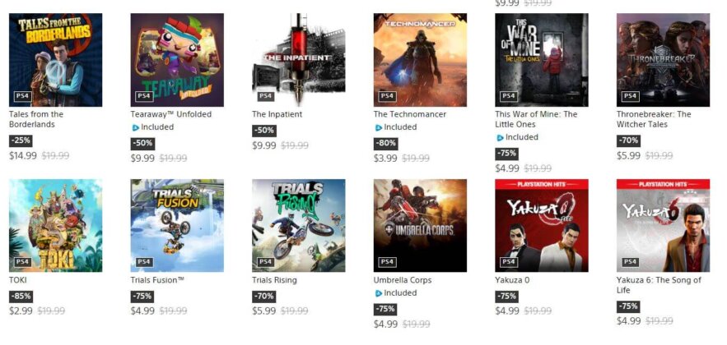Open the Trials Rising title link
The height and width of the screenshot is (345, 727).
[x=274, y=280]
